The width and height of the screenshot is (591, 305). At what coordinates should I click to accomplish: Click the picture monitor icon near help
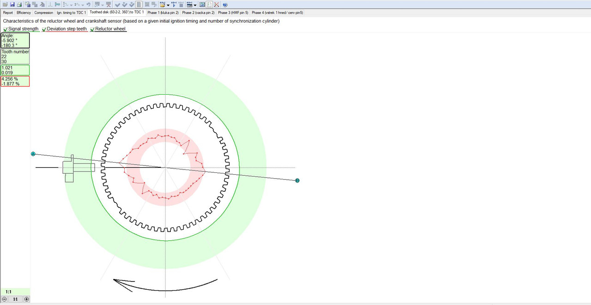(x=202, y=4)
